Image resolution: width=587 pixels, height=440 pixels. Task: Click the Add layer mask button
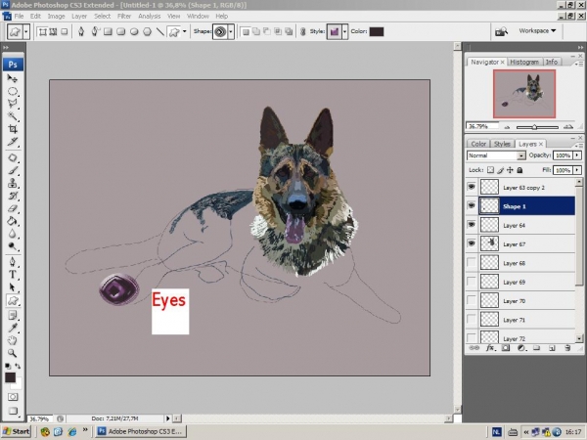pyautogui.click(x=506, y=348)
